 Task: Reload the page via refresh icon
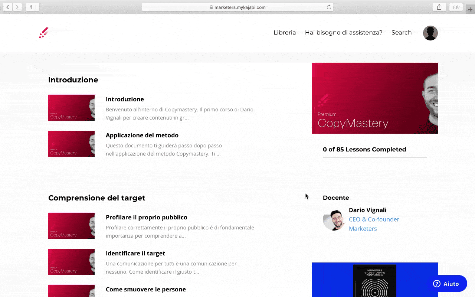[x=329, y=7]
